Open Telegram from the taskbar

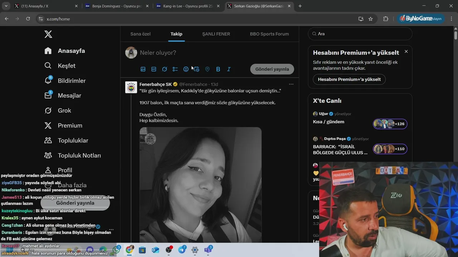(x=182, y=250)
